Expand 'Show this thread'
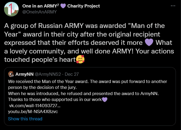The image size is (181, 130). pos(25,119)
